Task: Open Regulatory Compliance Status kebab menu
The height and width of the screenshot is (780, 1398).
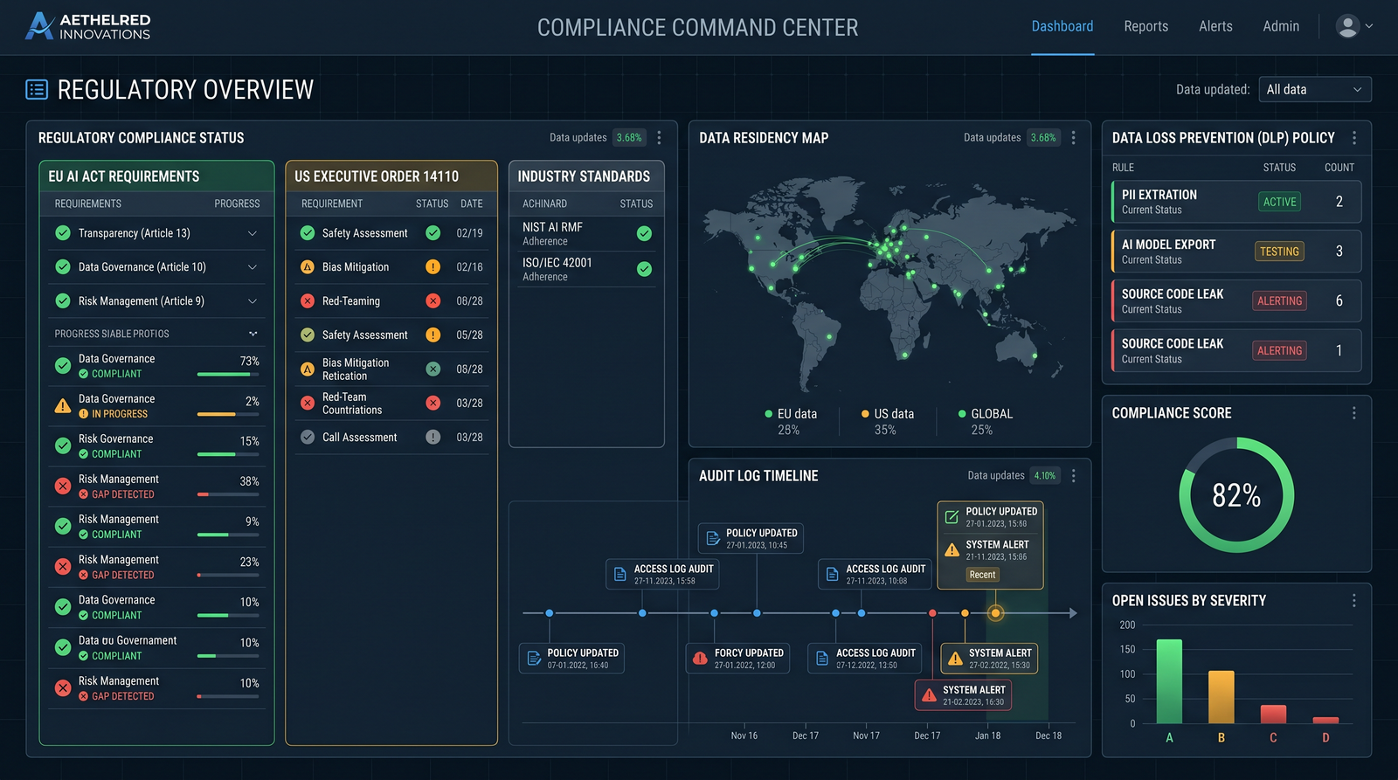Action: pos(659,138)
